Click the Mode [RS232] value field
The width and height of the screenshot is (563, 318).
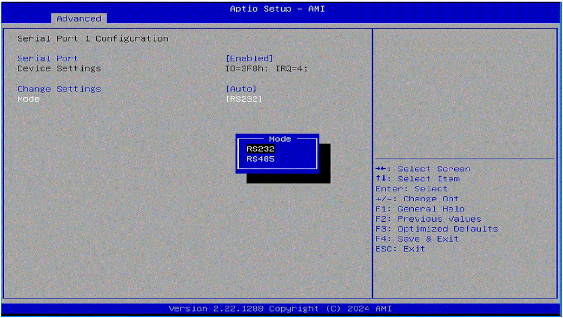(x=244, y=99)
